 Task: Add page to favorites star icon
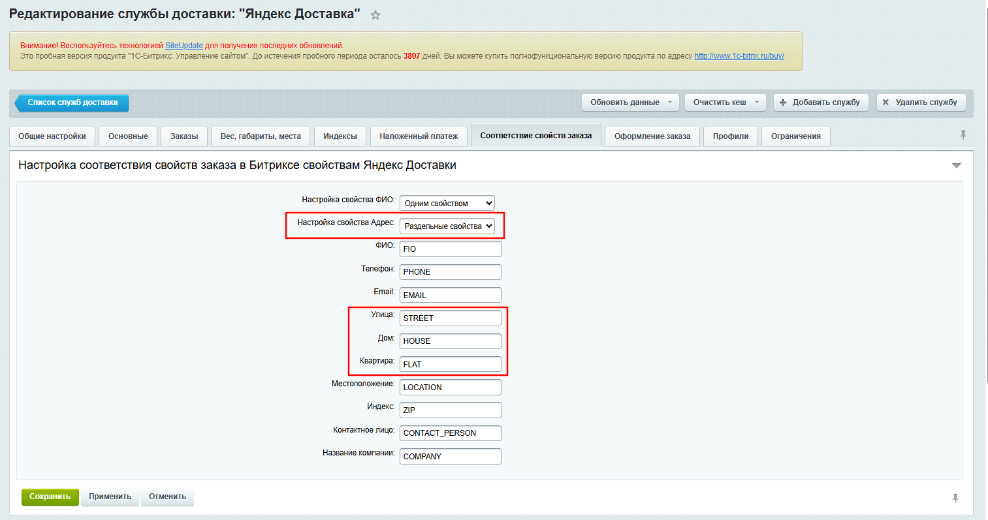pyautogui.click(x=375, y=15)
